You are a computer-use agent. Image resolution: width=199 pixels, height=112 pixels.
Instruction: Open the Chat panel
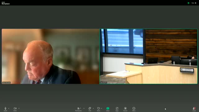(x=90, y=109)
